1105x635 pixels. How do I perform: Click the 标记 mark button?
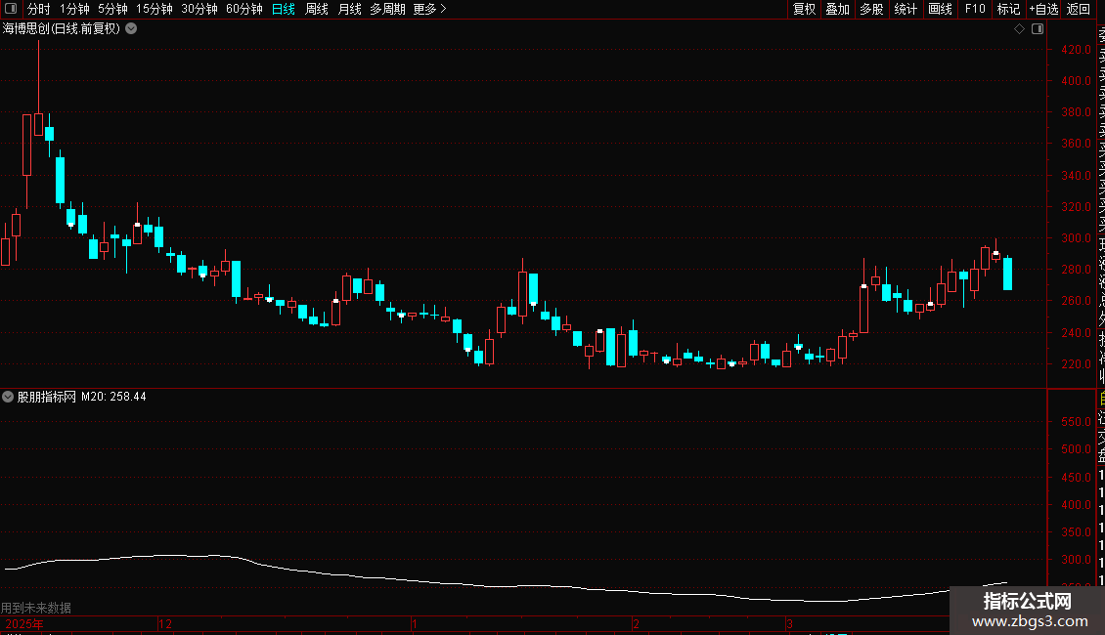pyautogui.click(x=1008, y=9)
